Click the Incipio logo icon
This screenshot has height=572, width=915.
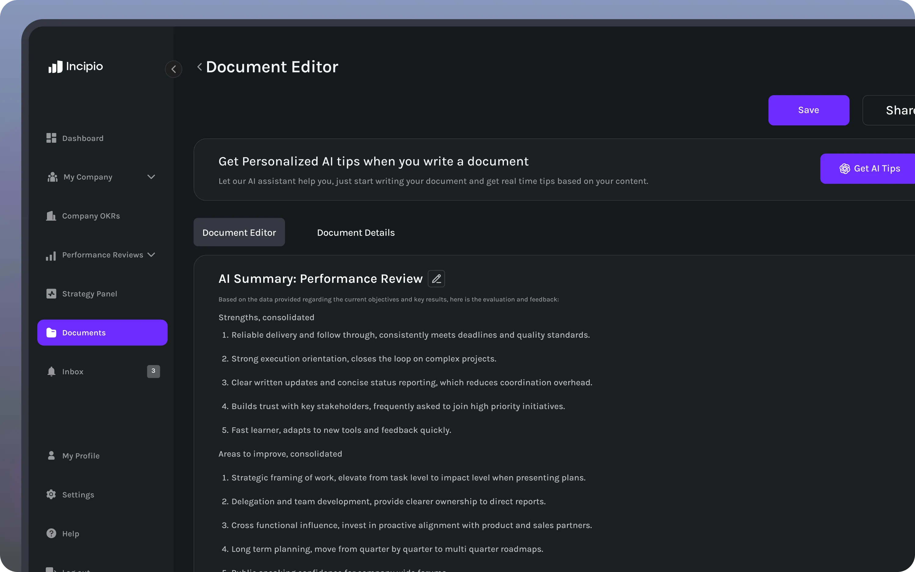coord(55,67)
